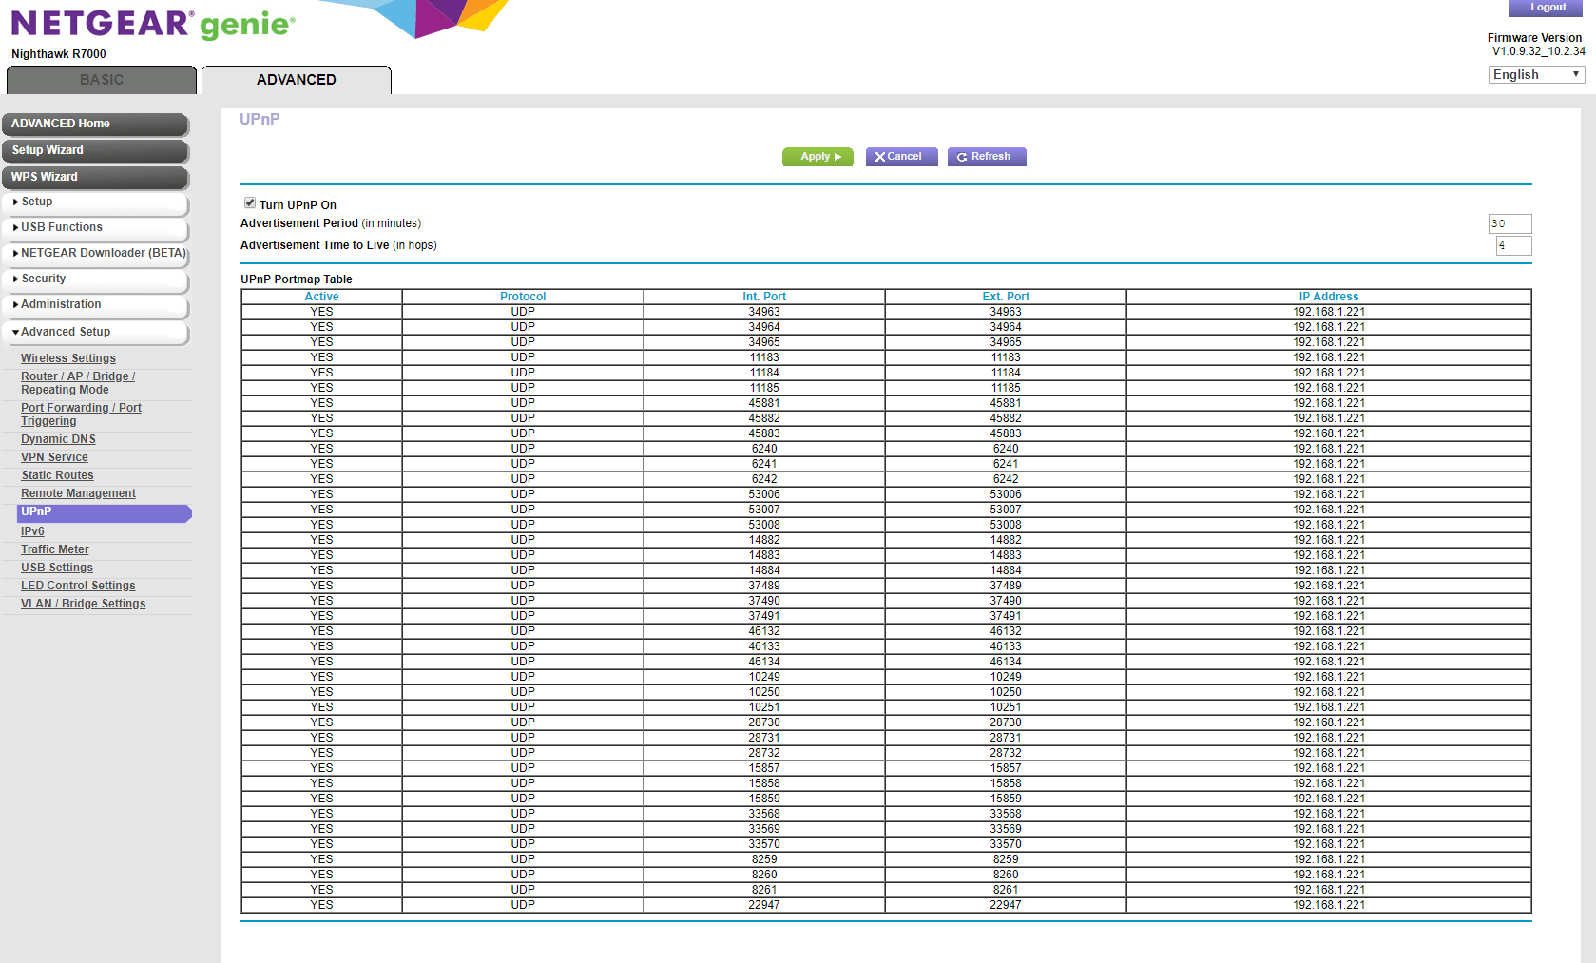Select external port 15858 cell
Viewport: 1596px width, 963px height.
click(x=1006, y=783)
